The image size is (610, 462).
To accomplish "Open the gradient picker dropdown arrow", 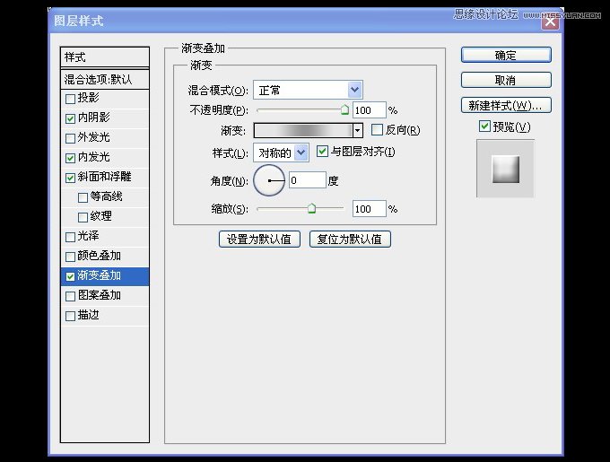I will tap(358, 130).
